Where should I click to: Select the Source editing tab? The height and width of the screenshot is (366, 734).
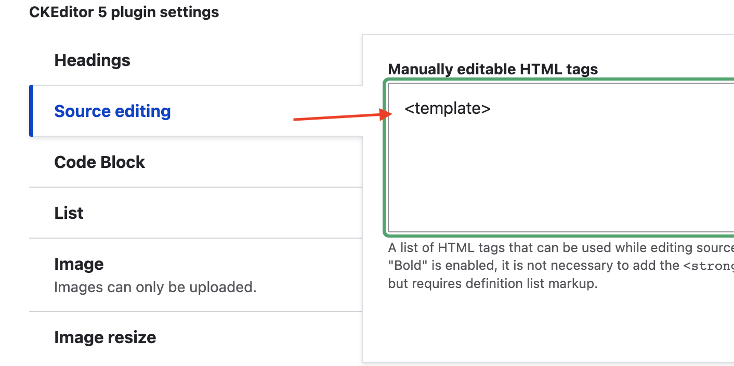(112, 111)
